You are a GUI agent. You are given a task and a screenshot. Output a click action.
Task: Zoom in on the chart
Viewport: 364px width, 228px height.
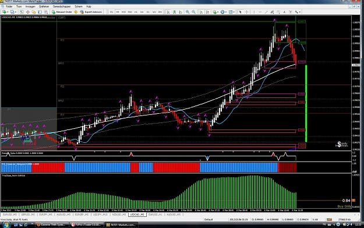[188, 12]
